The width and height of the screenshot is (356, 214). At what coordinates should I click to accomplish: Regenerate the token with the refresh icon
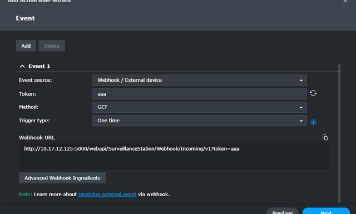pyautogui.click(x=313, y=93)
